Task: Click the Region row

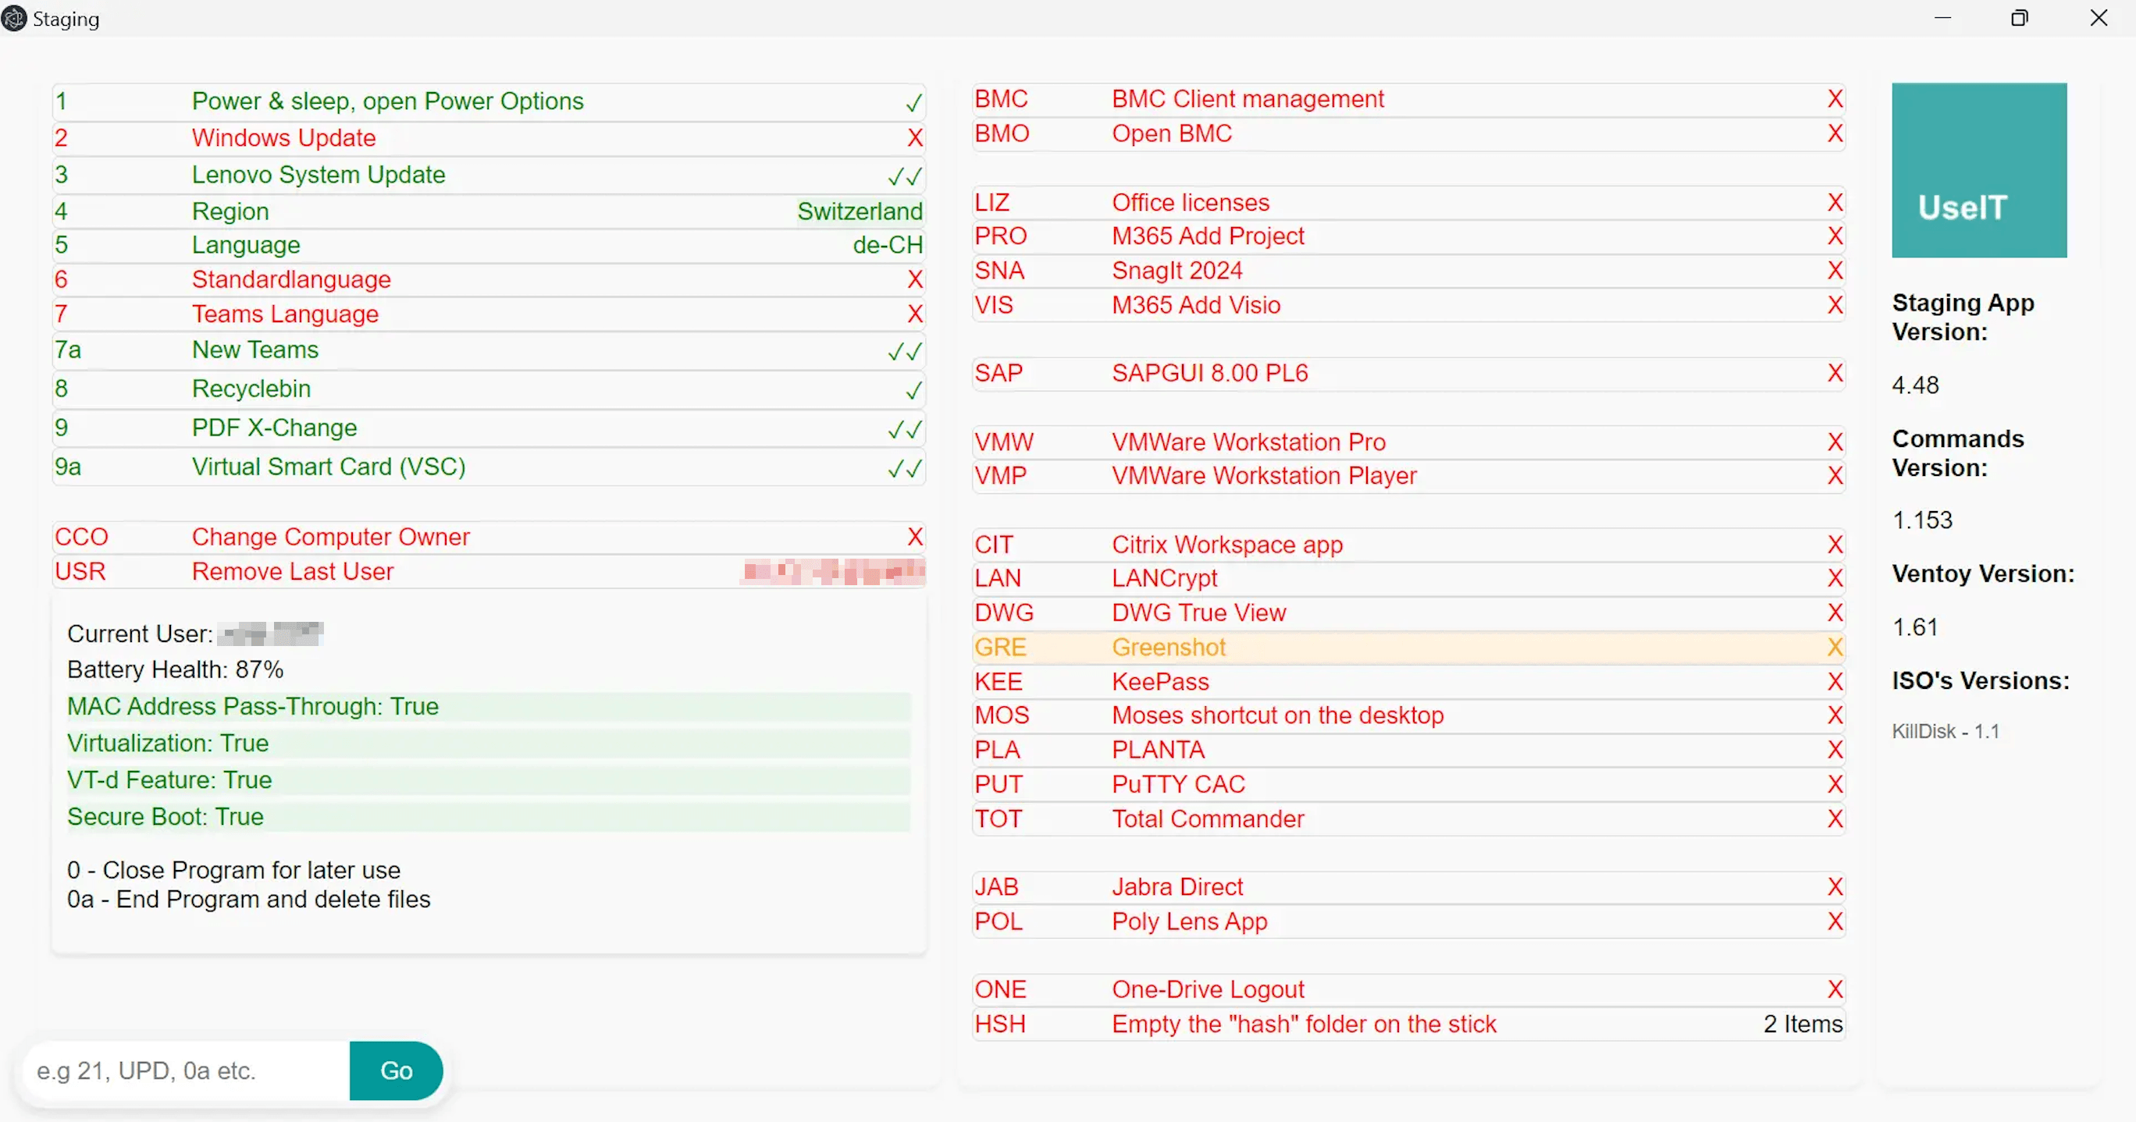Action: tap(489, 211)
